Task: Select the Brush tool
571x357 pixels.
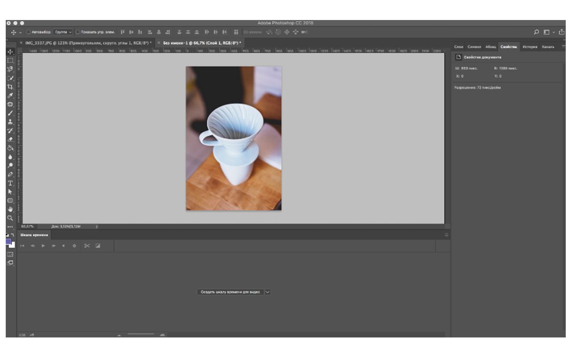Action: [10, 113]
